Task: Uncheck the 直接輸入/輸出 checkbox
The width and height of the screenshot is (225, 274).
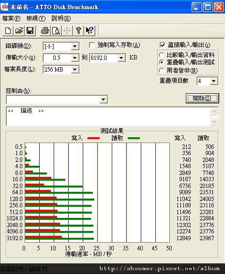Action: [x=163, y=45]
